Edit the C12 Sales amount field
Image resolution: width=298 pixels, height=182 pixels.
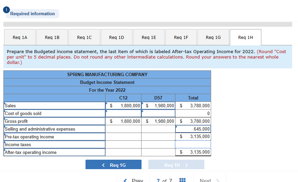(123, 106)
